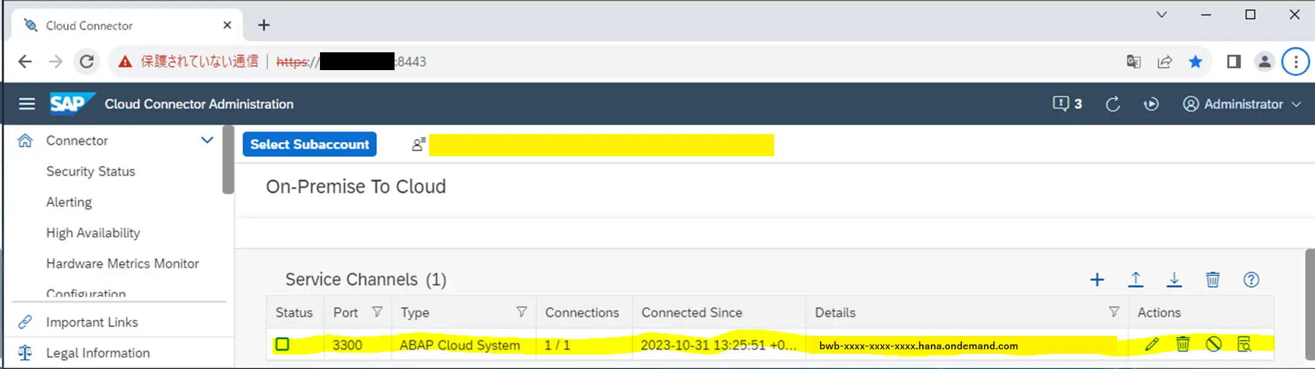Click the SAP logo
The width and height of the screenshot is (1315, 369).
point(73,103)
